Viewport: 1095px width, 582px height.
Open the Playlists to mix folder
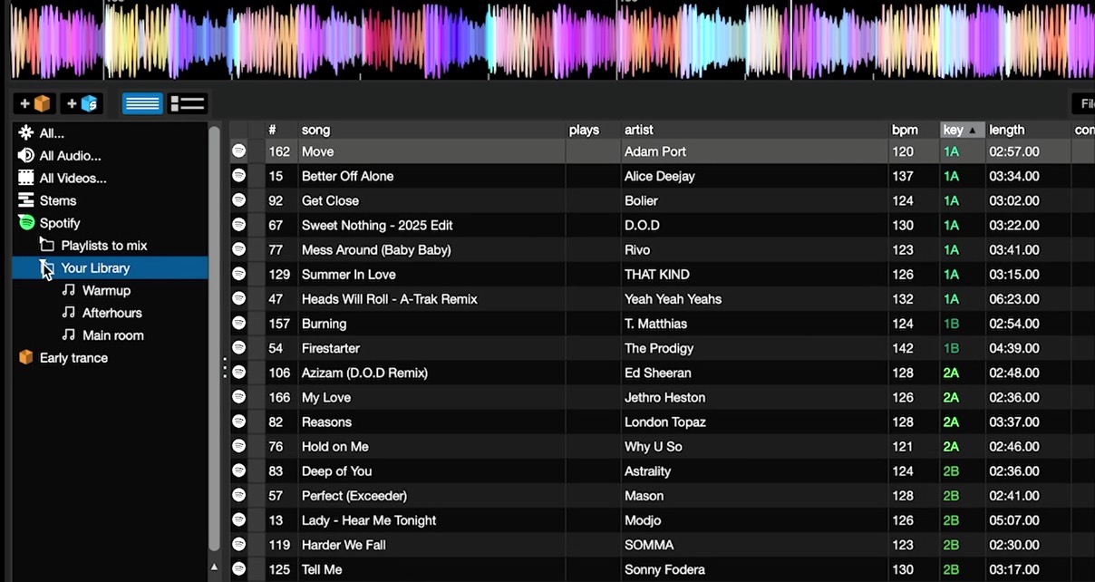[104, 246]
